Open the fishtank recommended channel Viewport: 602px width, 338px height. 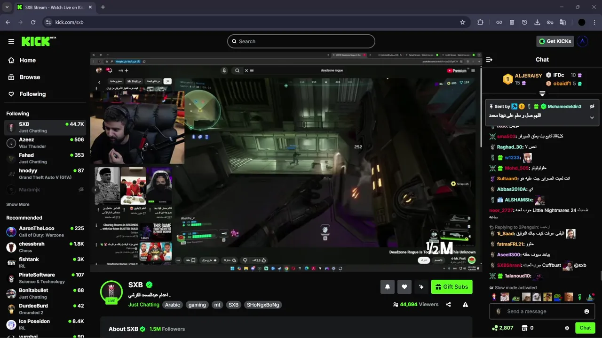(45, 262)
